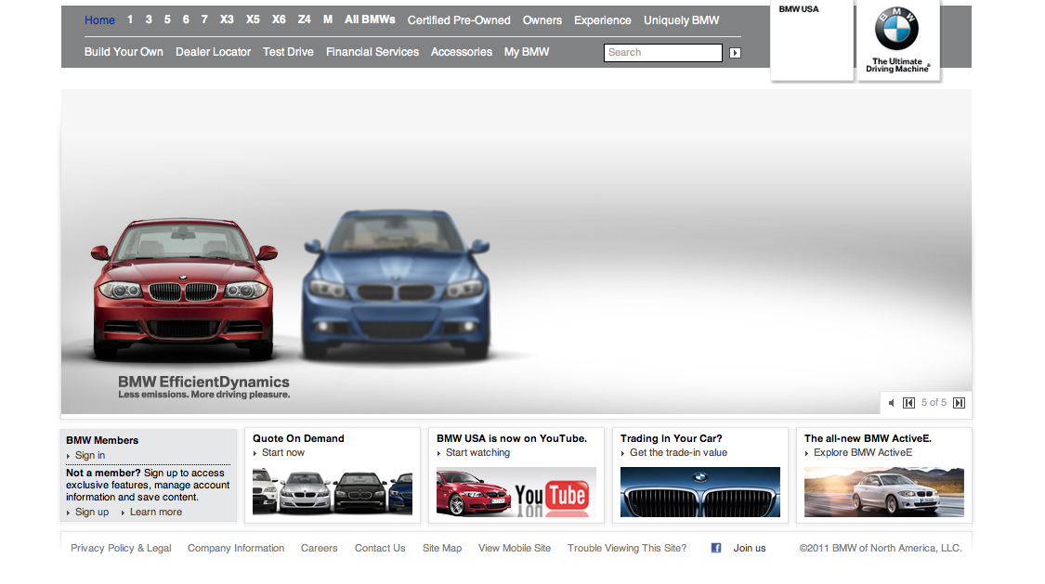Advance to the next slide in the carousel
1045x584 pixels.
pyautogui.click(x=960, y=403)
